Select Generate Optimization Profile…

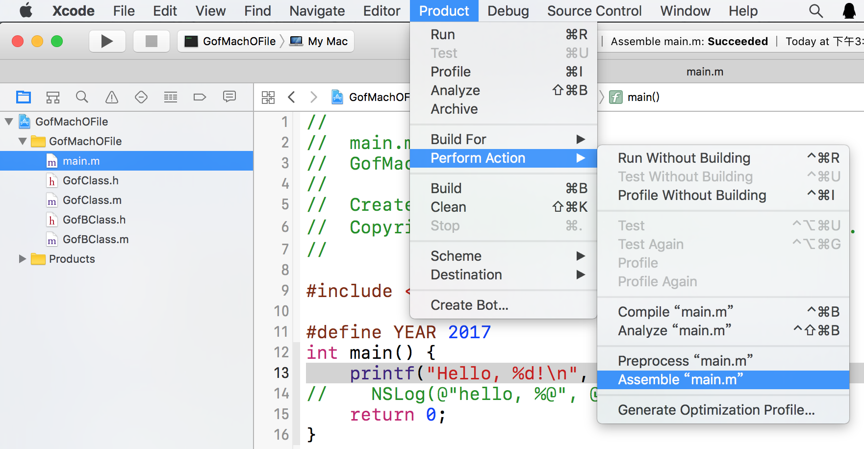(723, 410)
